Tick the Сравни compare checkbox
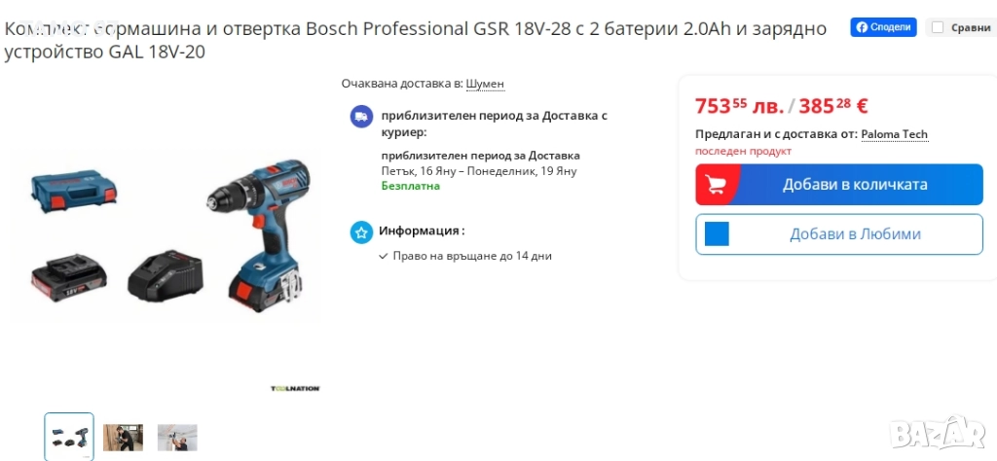 pos(938,27)
